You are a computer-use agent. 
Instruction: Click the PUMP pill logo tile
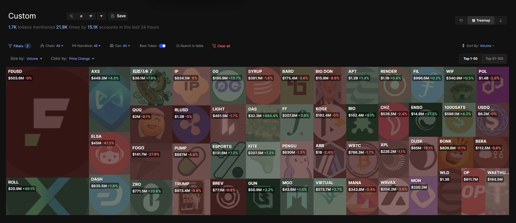click(191, 161)
